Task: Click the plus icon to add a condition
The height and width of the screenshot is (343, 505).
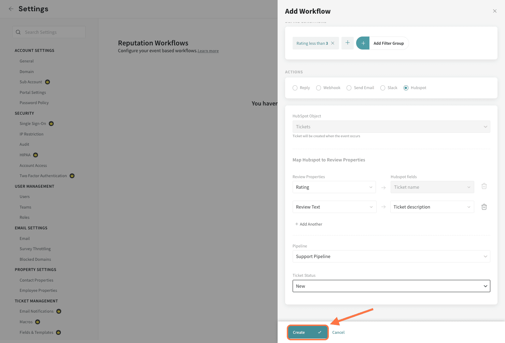Action: [347, 43]
